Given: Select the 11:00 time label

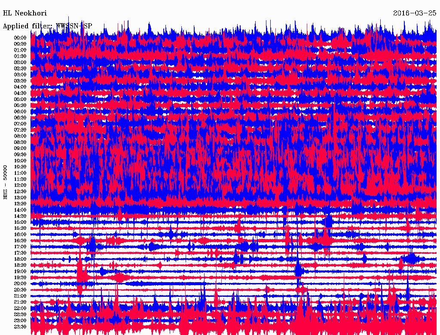Looking at the screenshot, I should click(20, 173).
